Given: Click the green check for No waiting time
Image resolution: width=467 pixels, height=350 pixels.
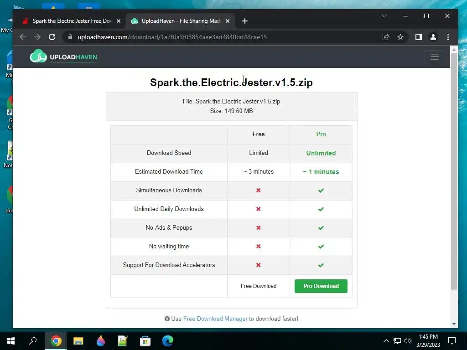Looking at the screenshot, I should [x=321, y=247].
